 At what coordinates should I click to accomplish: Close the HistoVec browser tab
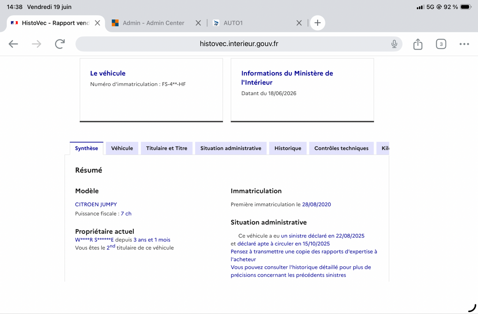[x=97, y=23]
